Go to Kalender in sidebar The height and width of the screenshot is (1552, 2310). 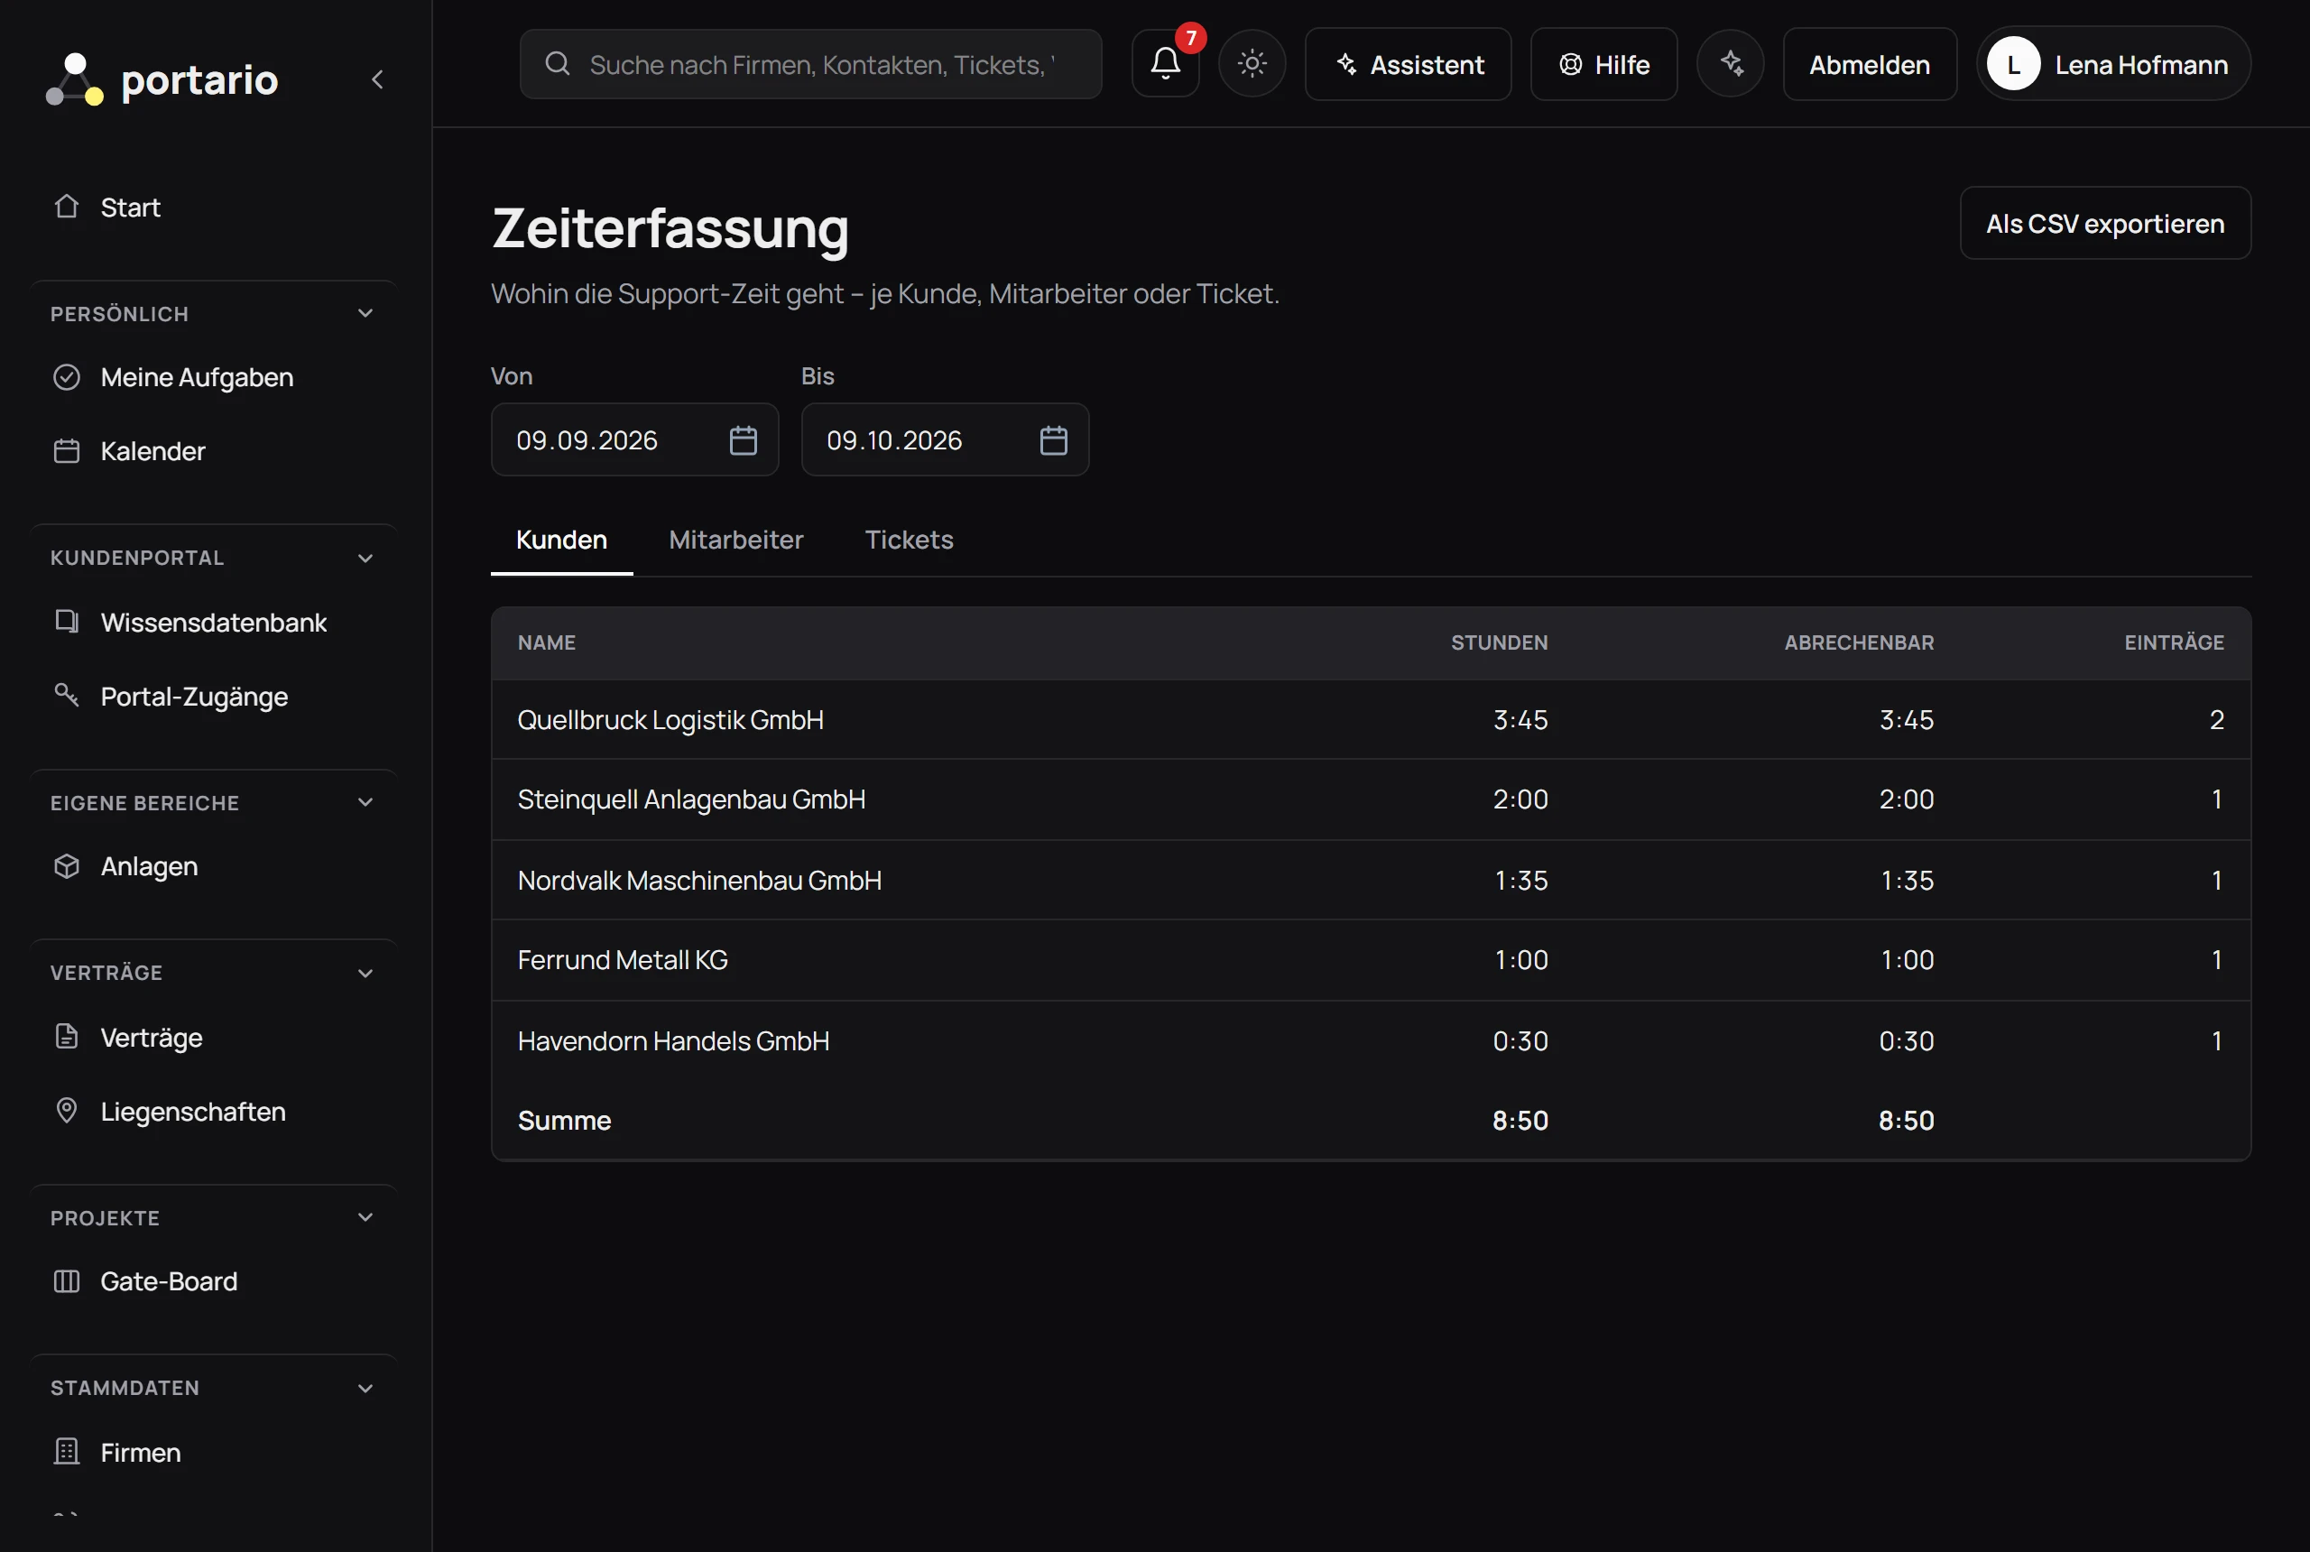pyautogui.click(x=214, y=451)
